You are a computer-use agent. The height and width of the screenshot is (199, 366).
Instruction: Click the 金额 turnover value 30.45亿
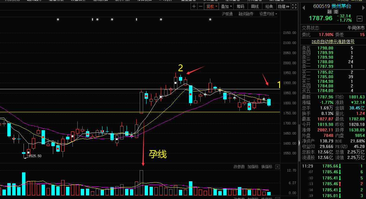(357, 108)
